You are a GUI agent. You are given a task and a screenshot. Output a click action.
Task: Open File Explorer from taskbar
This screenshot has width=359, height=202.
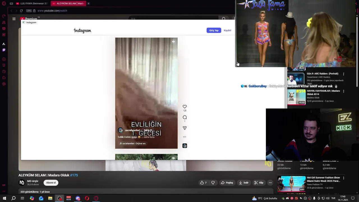(50, 198)
